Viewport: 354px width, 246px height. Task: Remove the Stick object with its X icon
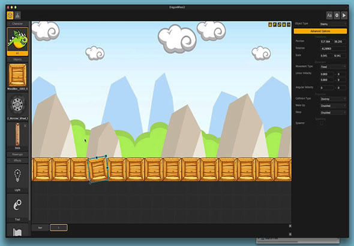[x=25, y=126]
